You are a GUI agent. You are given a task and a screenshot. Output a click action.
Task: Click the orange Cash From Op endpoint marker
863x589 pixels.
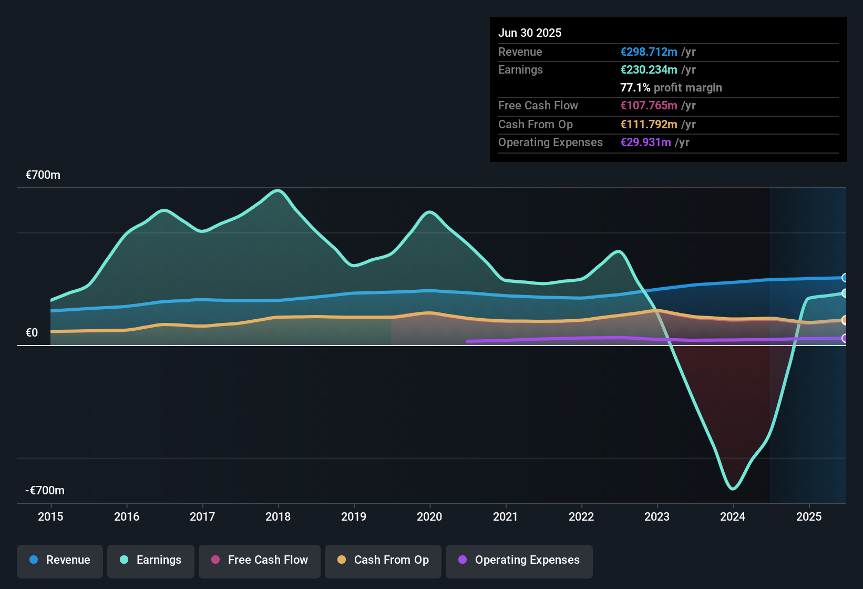(x=845, y=320)
